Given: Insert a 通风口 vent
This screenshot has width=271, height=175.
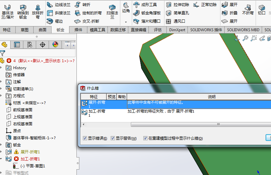Looking at the screenshot, I should click(176, 21).
